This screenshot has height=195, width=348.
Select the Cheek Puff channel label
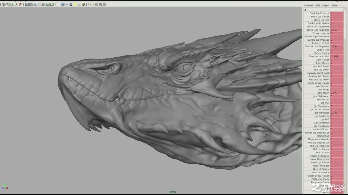click(323, 50)
